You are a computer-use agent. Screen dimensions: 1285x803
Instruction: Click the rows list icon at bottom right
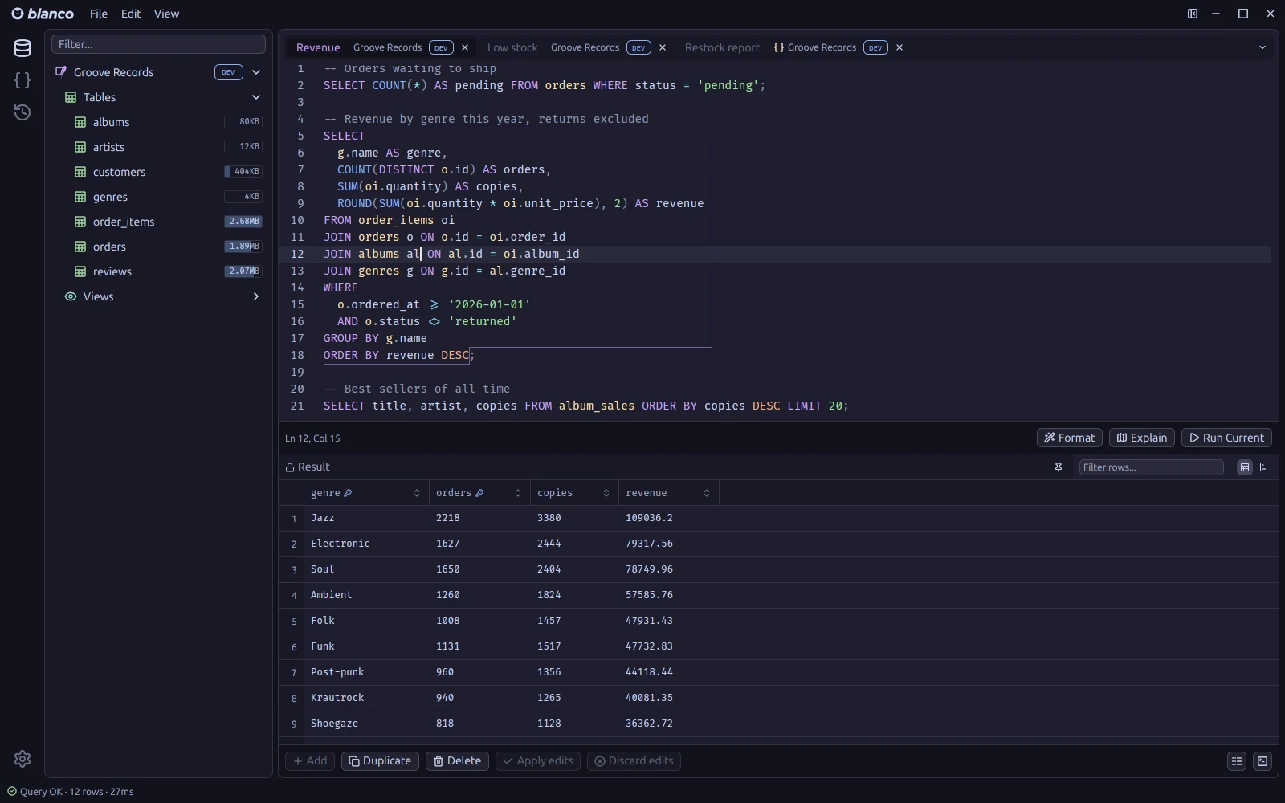pos(1237,761)
